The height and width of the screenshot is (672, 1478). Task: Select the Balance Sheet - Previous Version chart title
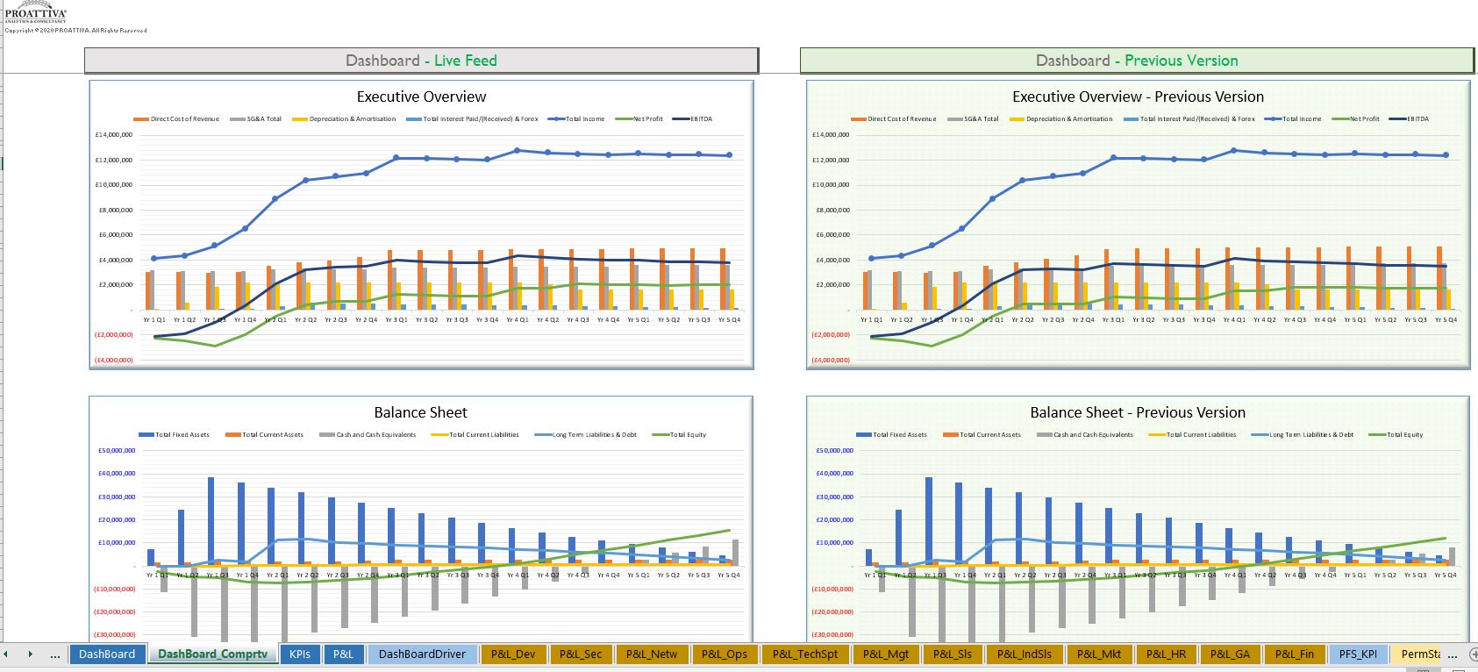point(1137,412)
